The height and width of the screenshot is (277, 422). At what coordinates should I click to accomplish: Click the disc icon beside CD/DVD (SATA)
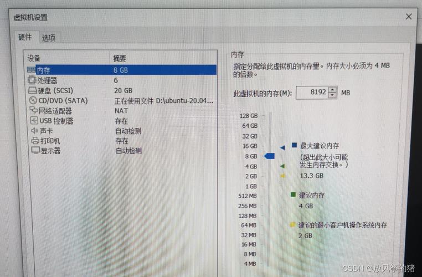pyautogui.click(x=33, y=100)
